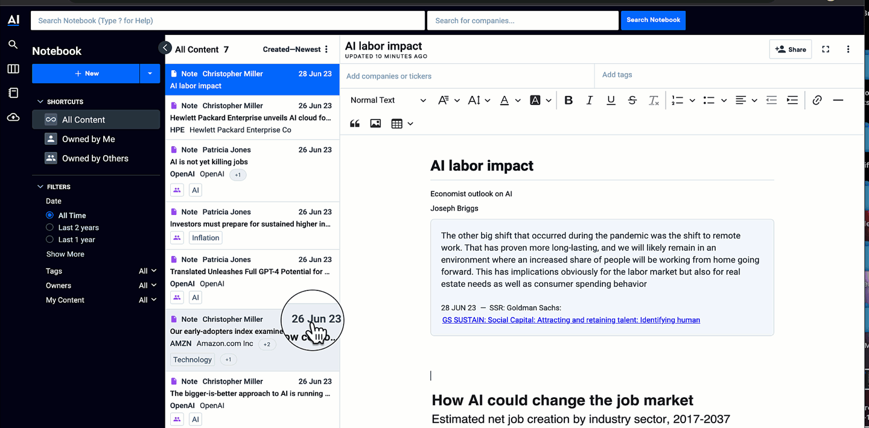
Task: Click the Inflation tag on Investors note
Action: coord(205,238)
